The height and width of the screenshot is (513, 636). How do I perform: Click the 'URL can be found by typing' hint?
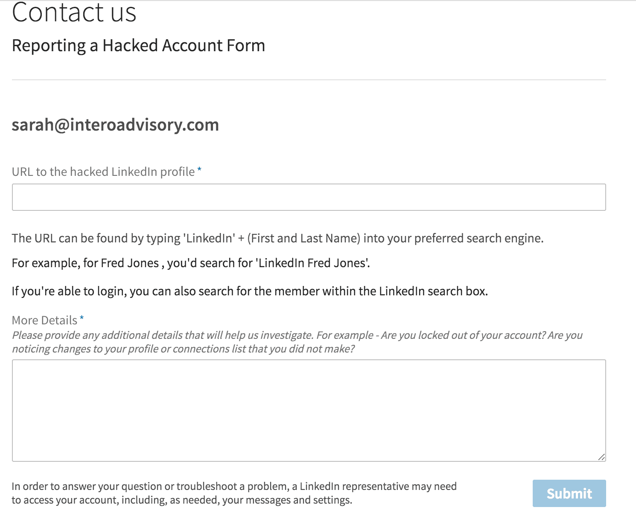(277, 238)
